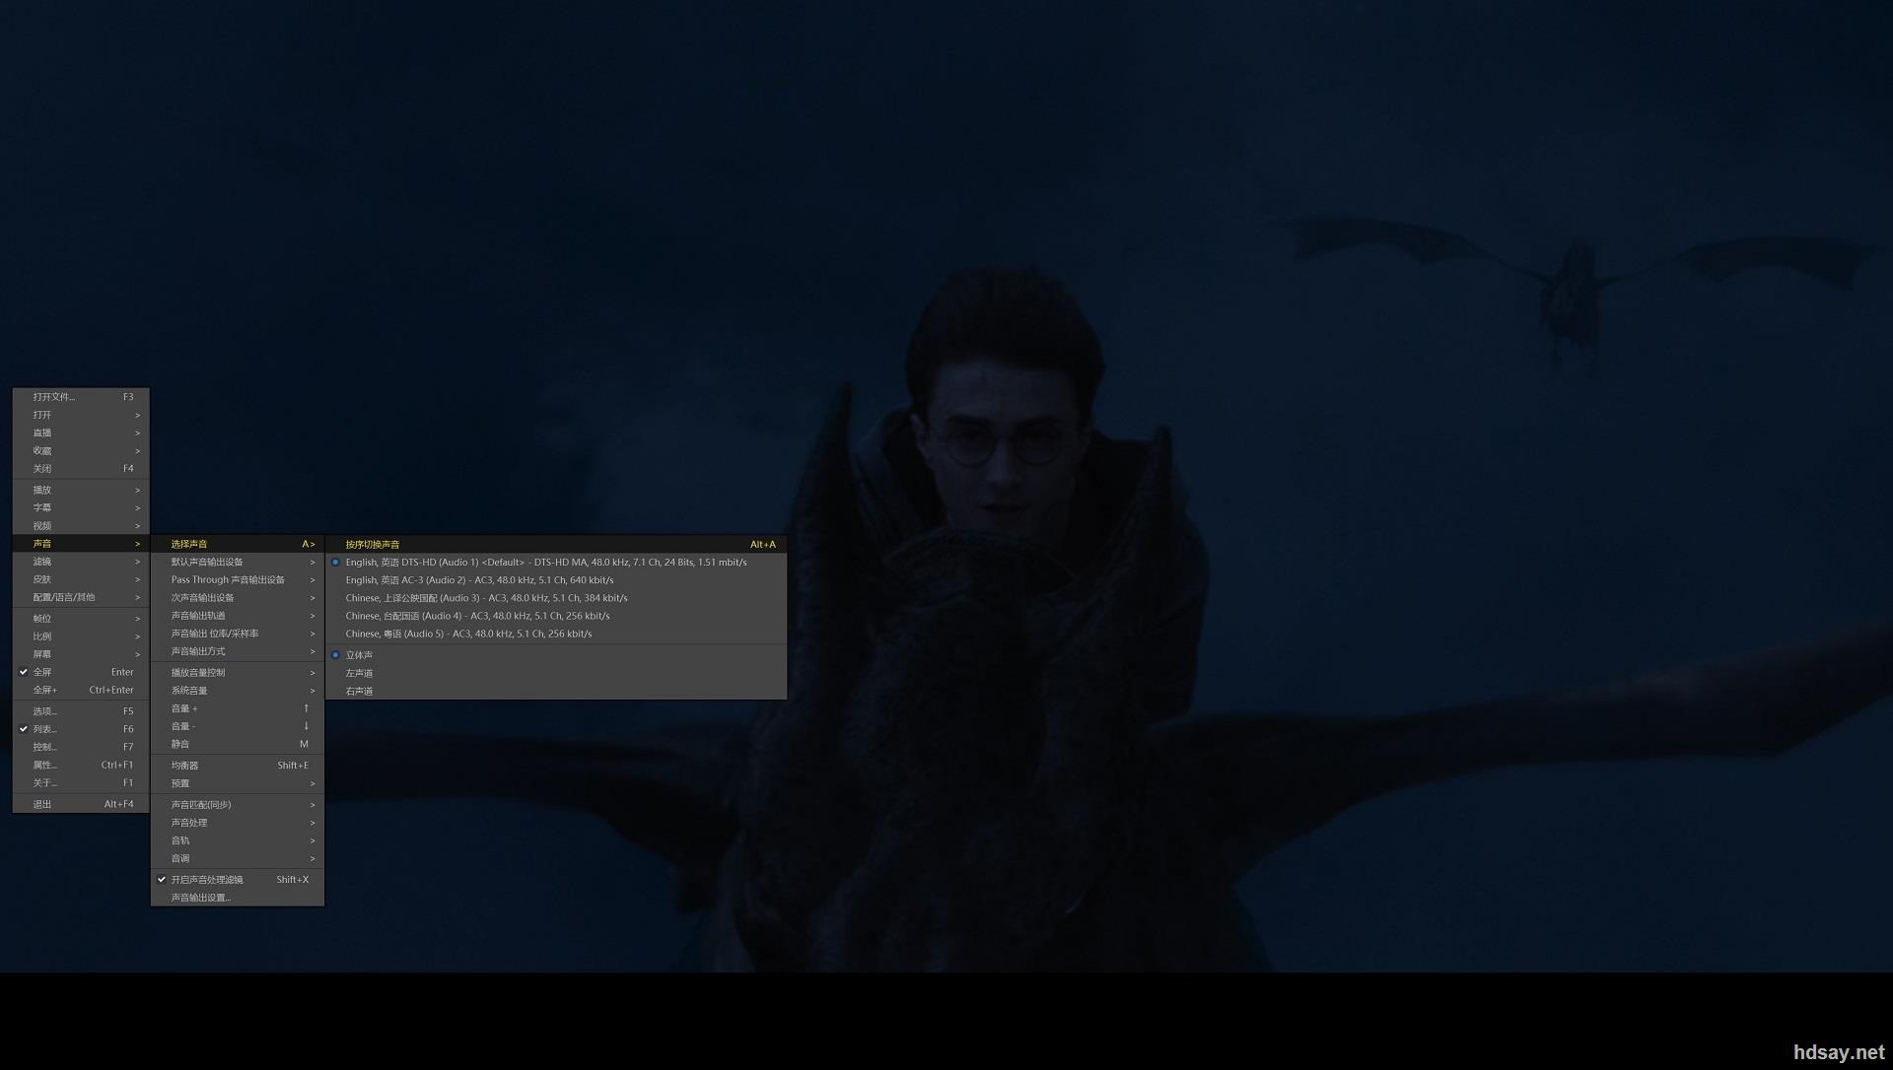The image size is (1893, 1070).
Task: Expand the 播放 submenu
Action: [x=81, y=490]
